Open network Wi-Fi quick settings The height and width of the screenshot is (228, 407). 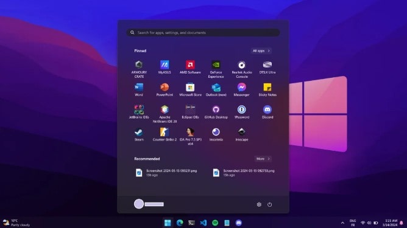tap(363, 223)
